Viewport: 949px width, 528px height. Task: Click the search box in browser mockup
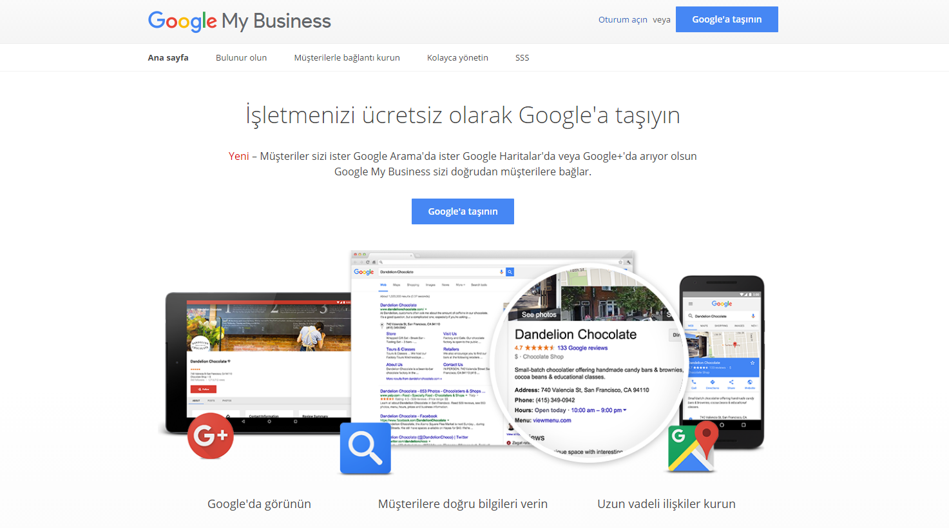pyautogui.click(x=441, y=272)
